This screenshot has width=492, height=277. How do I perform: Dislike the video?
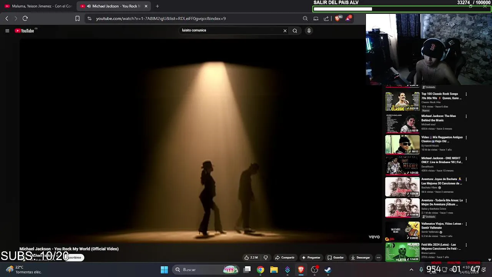(x=266, y=257)
